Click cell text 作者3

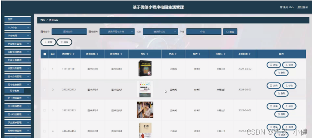pyautogui.click(x=197, y=110)
